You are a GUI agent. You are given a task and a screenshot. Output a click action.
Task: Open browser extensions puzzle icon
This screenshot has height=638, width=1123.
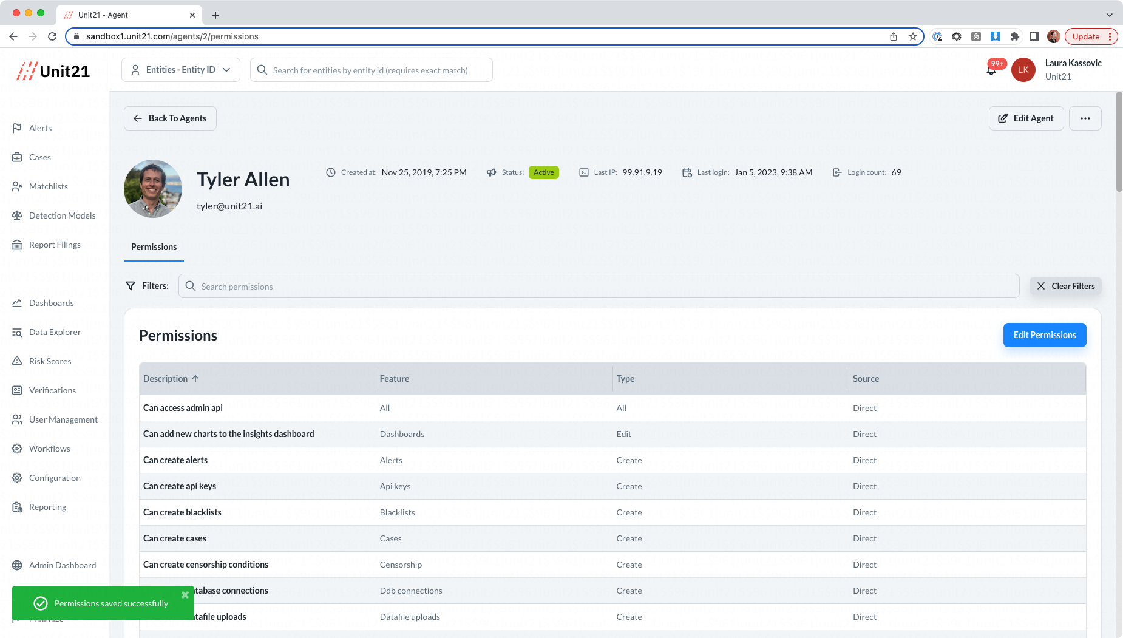(1014, 36)
